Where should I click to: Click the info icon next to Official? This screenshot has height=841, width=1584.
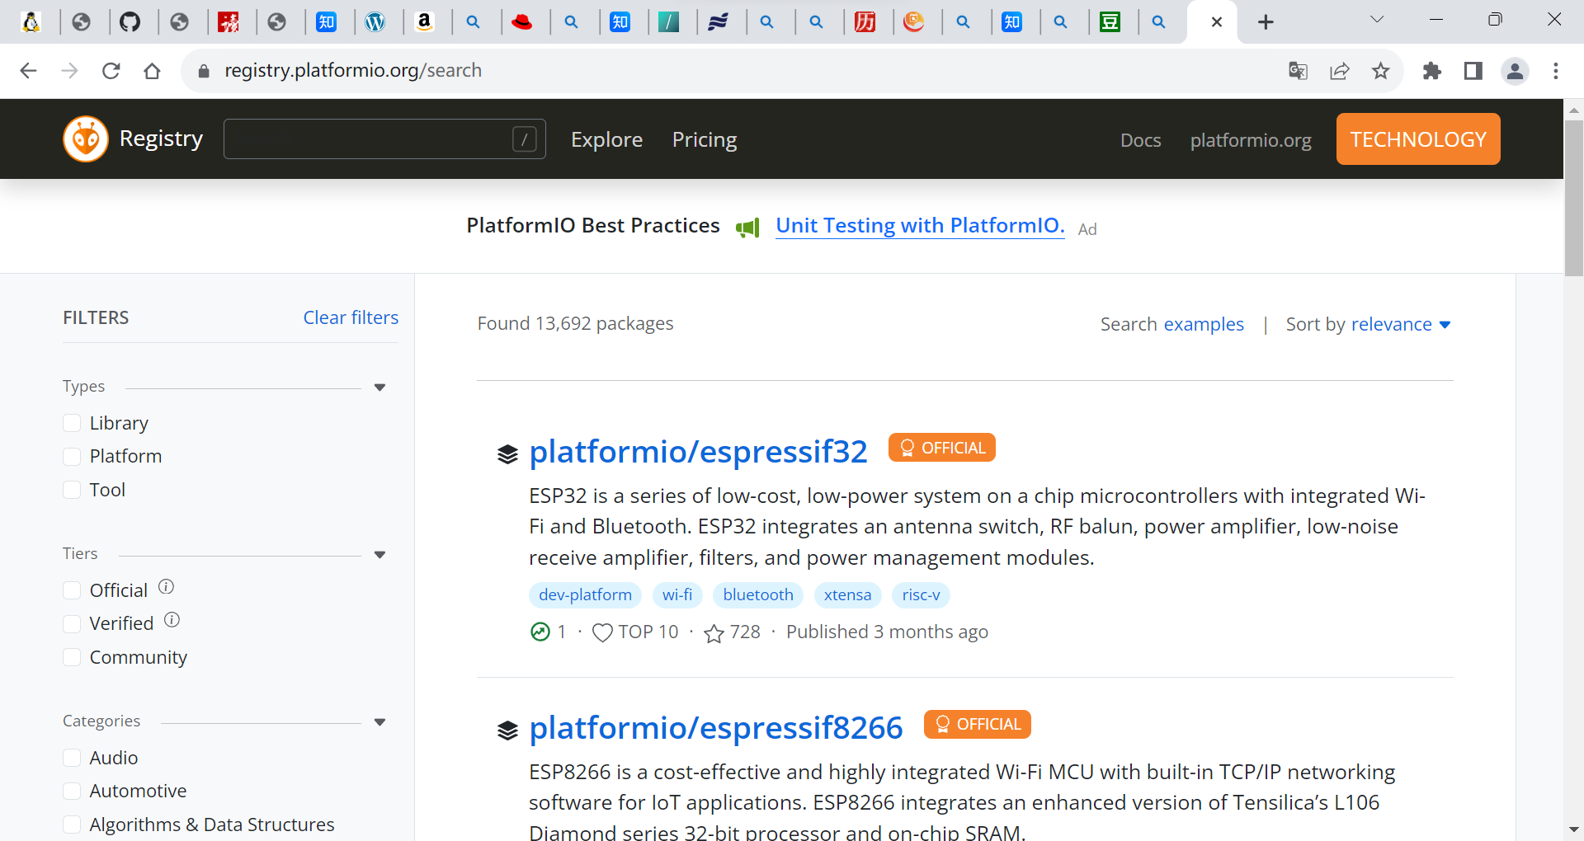click(x=166, y=587)
